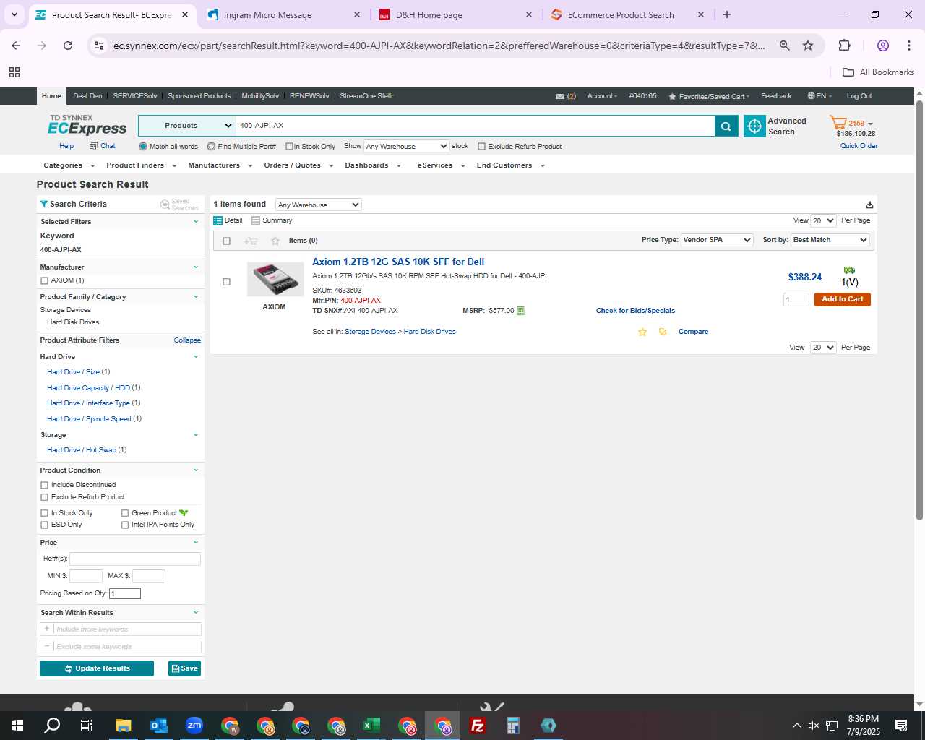The image size is (925, 740).
Task: Click the download results icon
Action: pyautogui.click(x=869, y=205)
